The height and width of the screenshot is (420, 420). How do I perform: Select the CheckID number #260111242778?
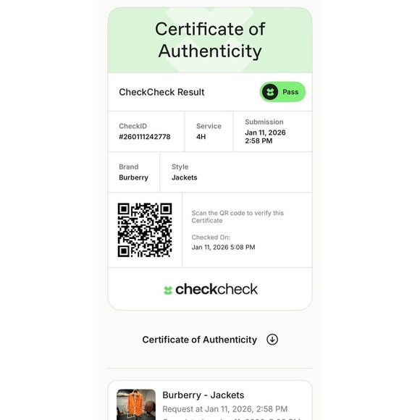tap(145, 137)
